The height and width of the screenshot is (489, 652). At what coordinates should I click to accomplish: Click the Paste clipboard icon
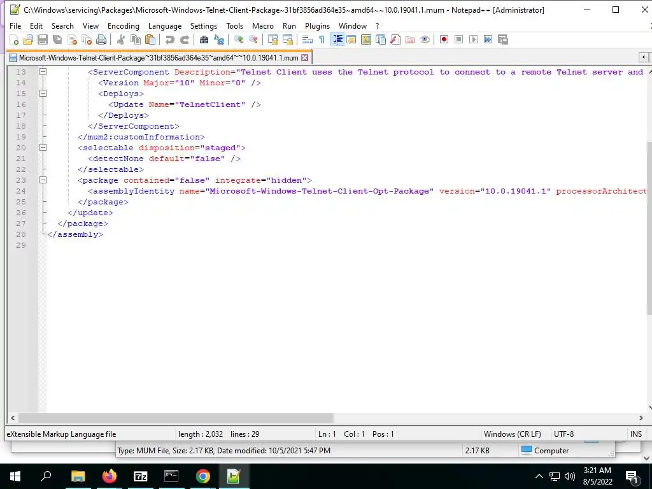[x=150, y=39]
